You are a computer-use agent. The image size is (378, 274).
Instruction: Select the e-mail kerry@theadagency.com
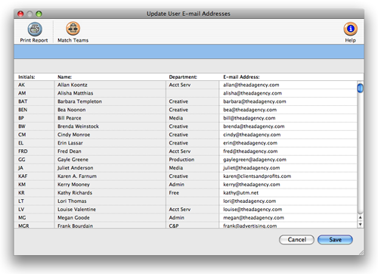pyautogui.click(x=252, y=185)
